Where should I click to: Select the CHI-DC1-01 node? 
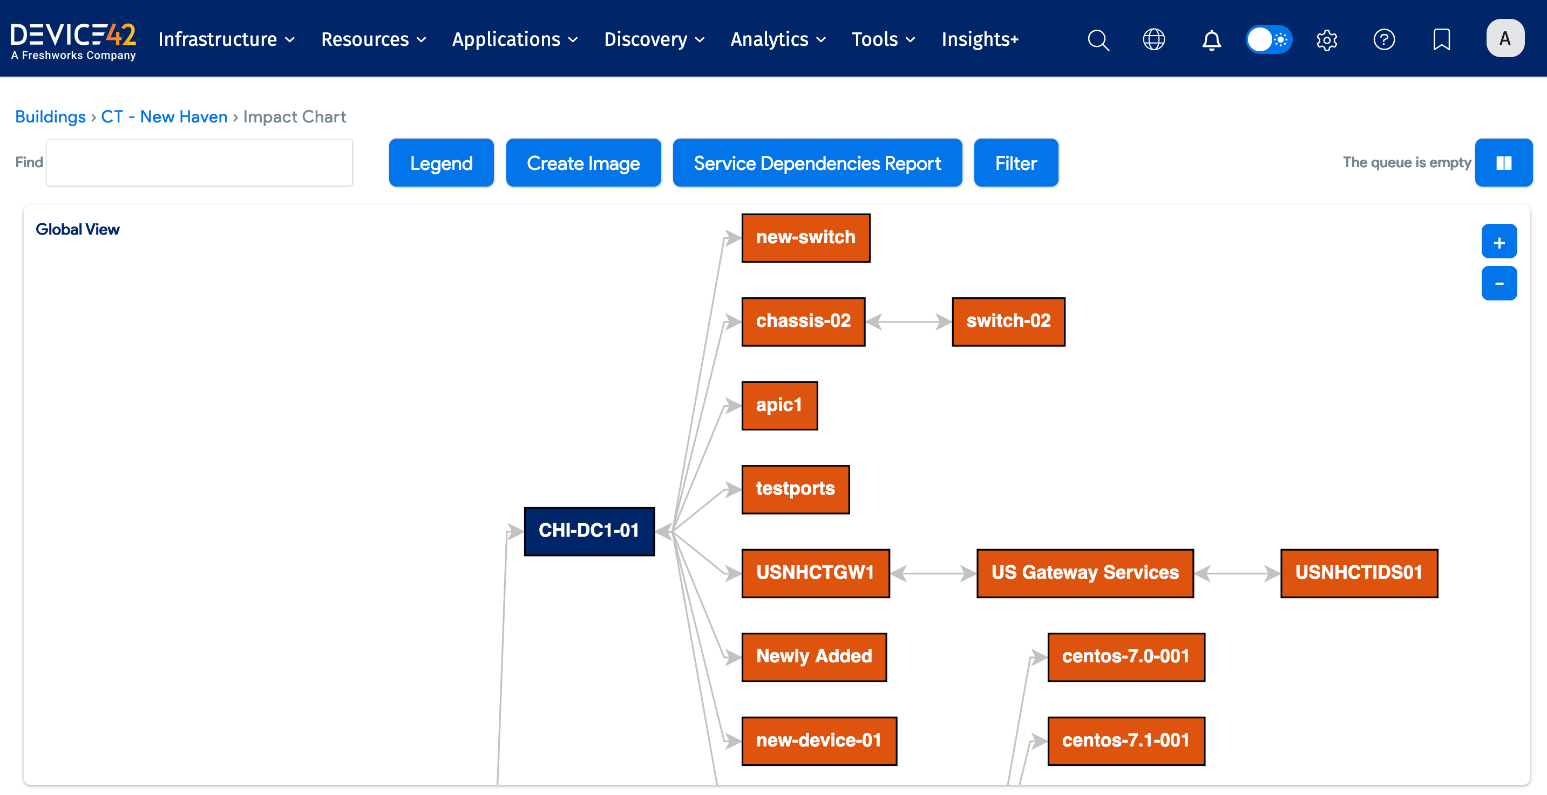588,530
